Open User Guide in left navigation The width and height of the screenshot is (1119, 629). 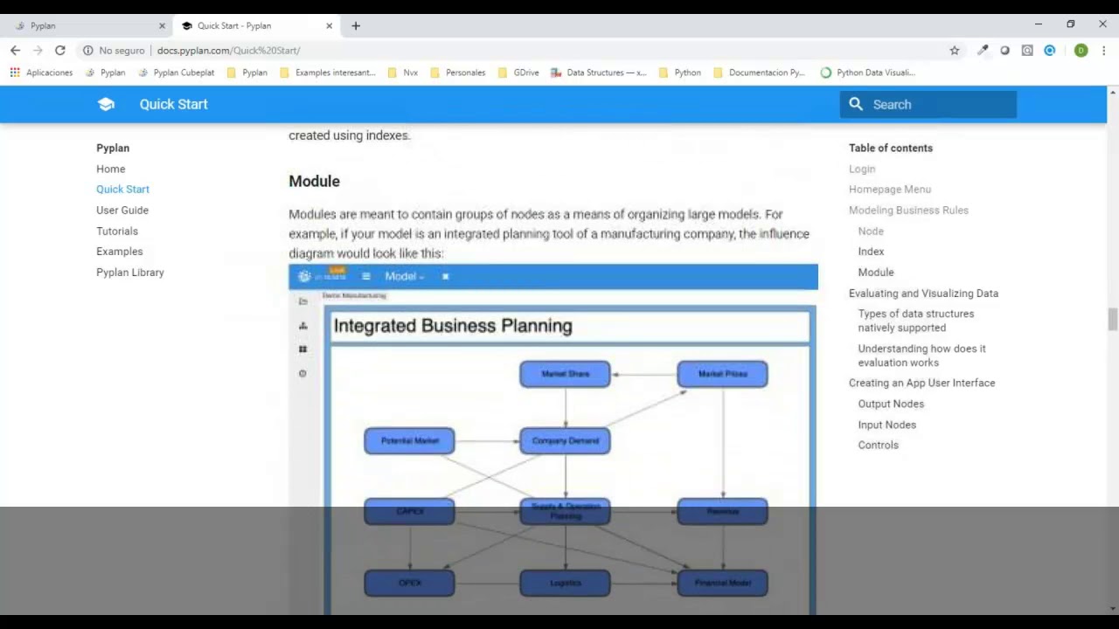pos(122,210)
